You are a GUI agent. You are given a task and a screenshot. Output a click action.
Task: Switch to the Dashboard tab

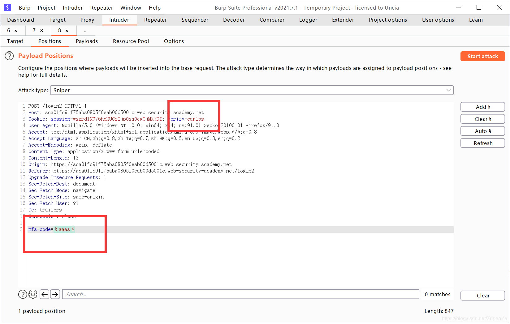[x=21, y=20]
